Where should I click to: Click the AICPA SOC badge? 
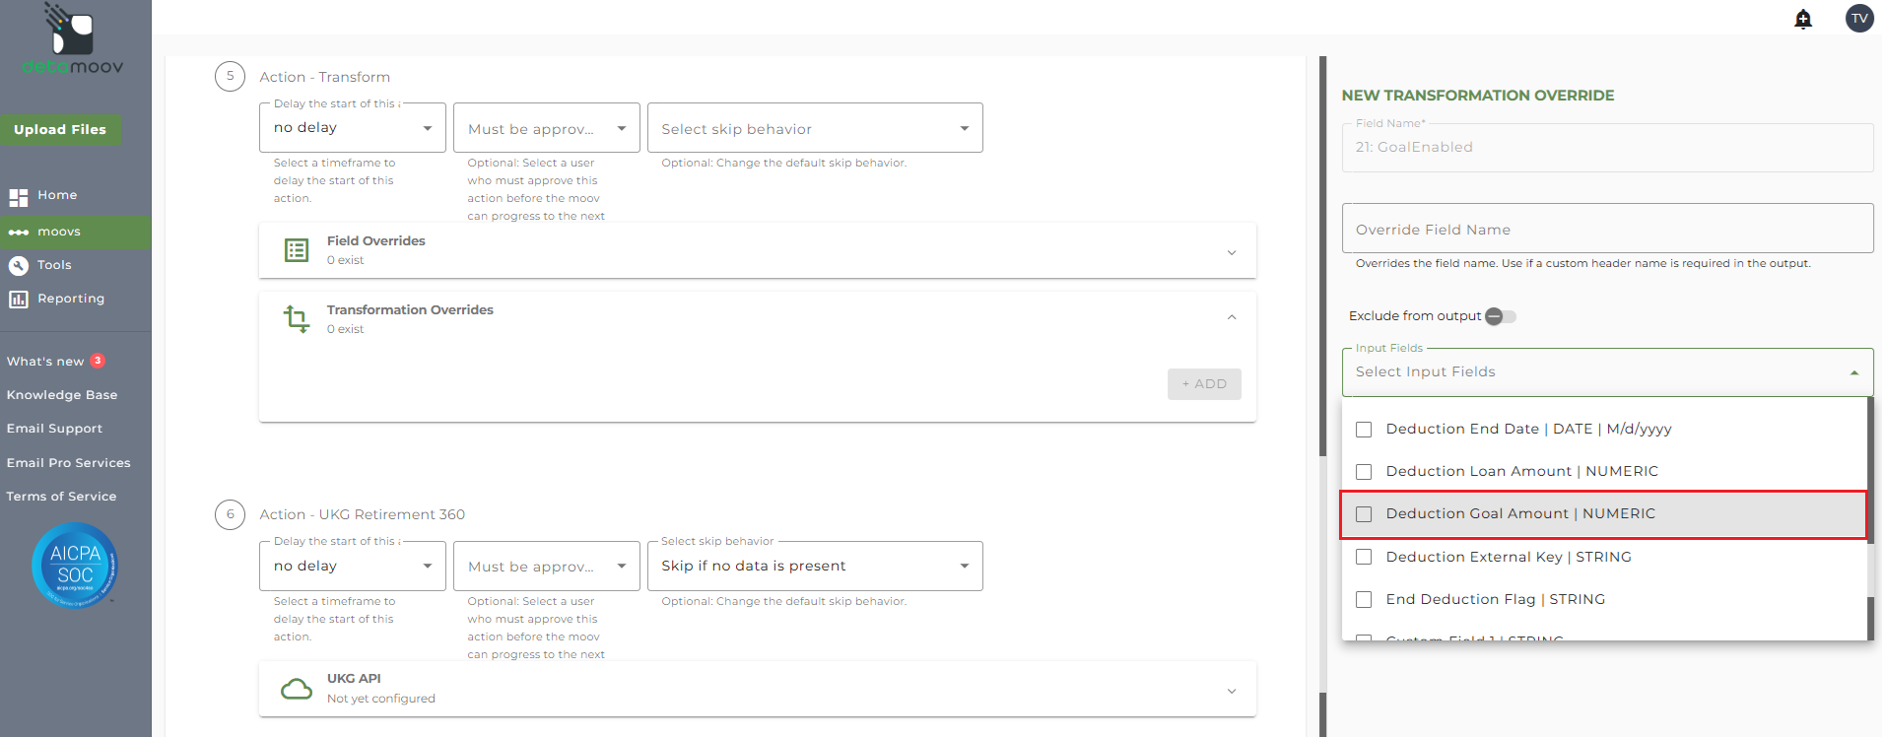[75, 566]
